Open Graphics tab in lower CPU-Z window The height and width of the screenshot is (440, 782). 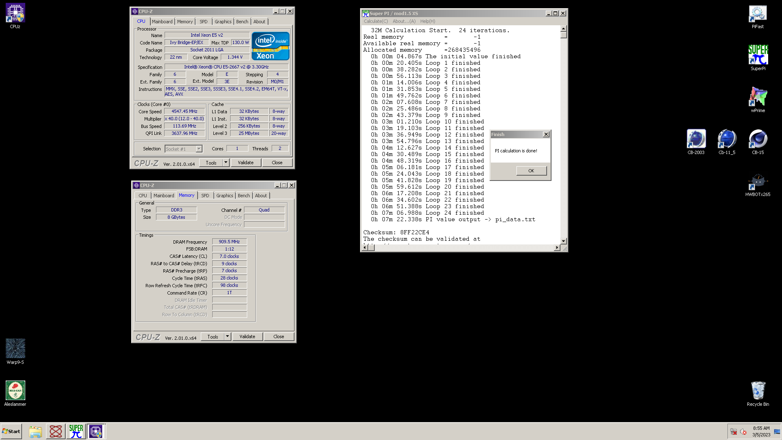pyautogui.click(x=225, y=196)
